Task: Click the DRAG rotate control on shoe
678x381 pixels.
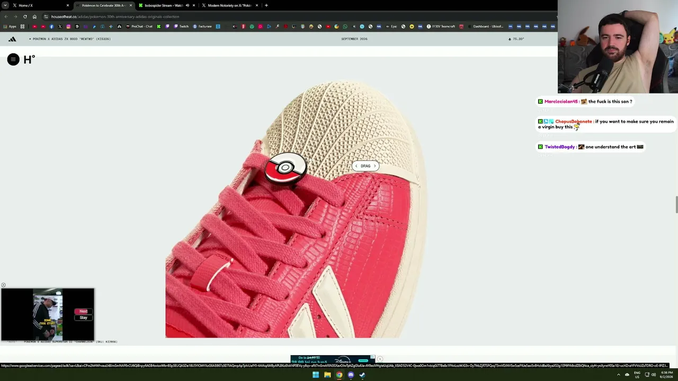Action: click(x=365, y=166)
